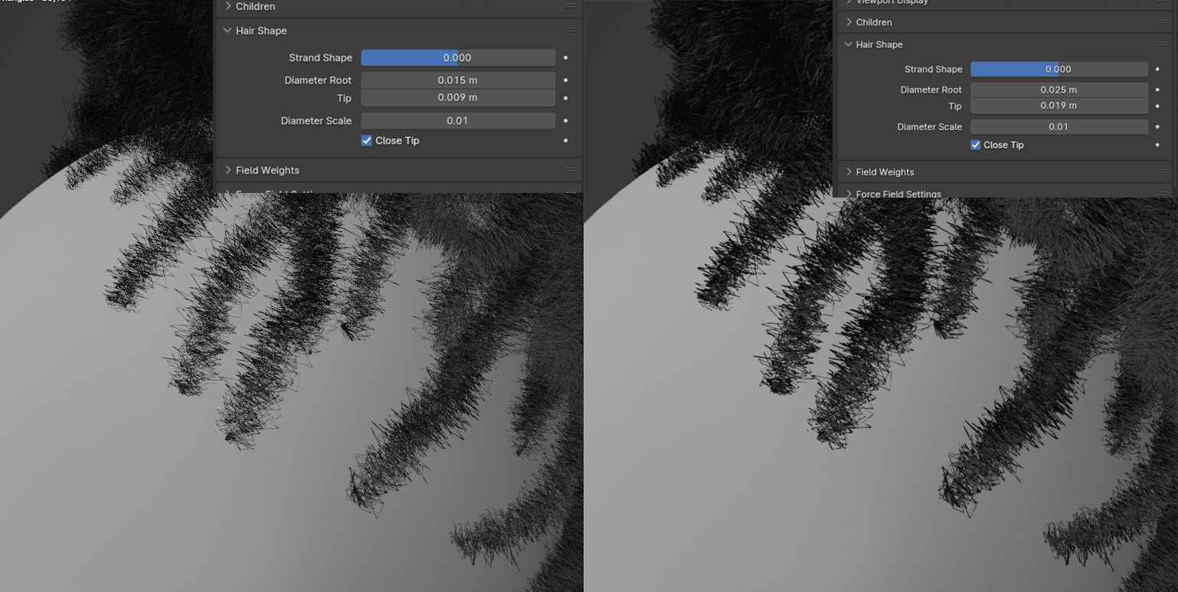
Task: Click Strand Shape slider above 0.025 m root
Action: pyautogui.click(x=1059, y=69)
